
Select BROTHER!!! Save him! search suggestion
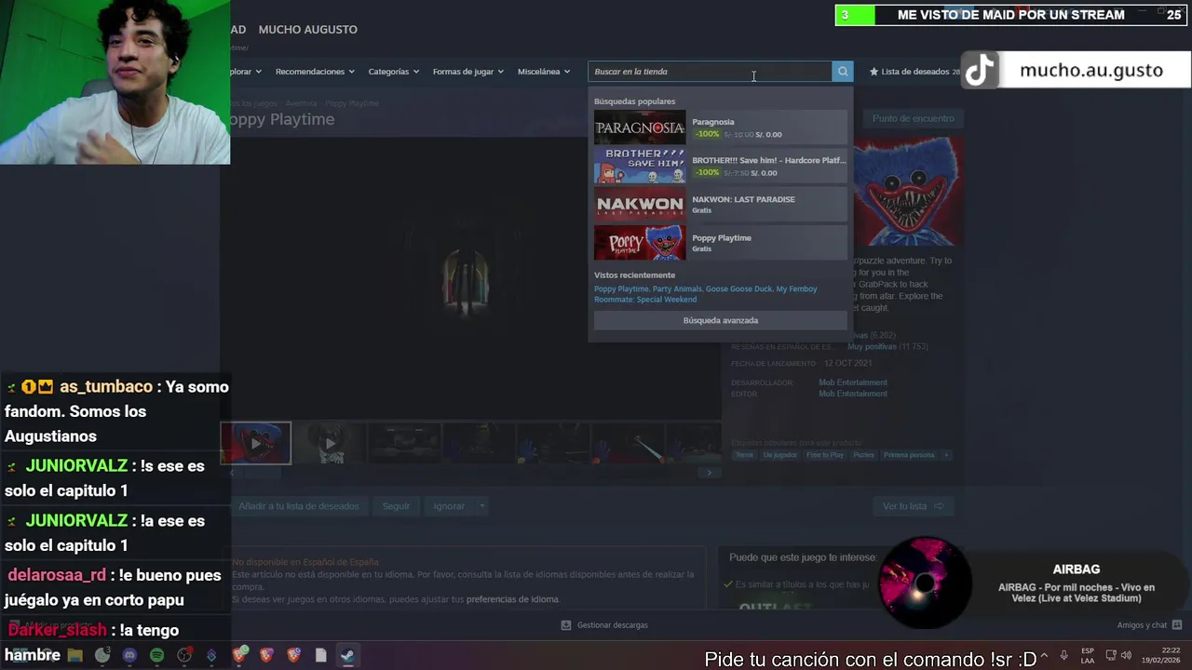tap(721, 166)
